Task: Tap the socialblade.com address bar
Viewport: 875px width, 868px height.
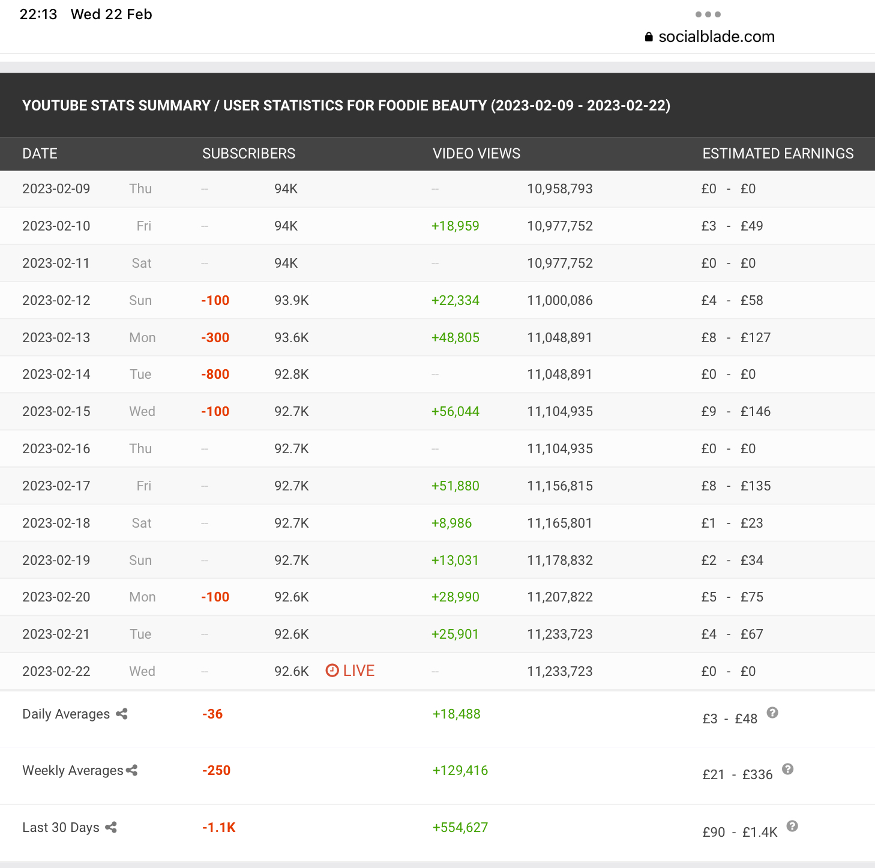Action: [x=710, y=37]
